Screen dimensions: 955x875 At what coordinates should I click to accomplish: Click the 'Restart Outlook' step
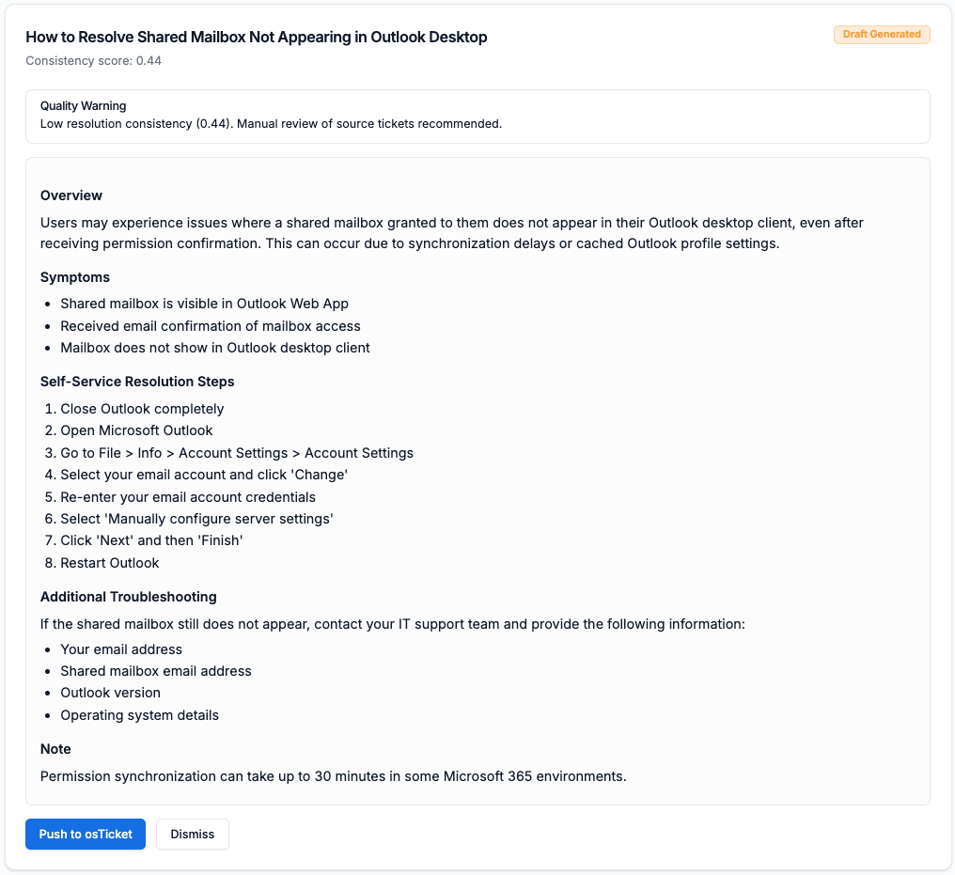tap(110, 563)
